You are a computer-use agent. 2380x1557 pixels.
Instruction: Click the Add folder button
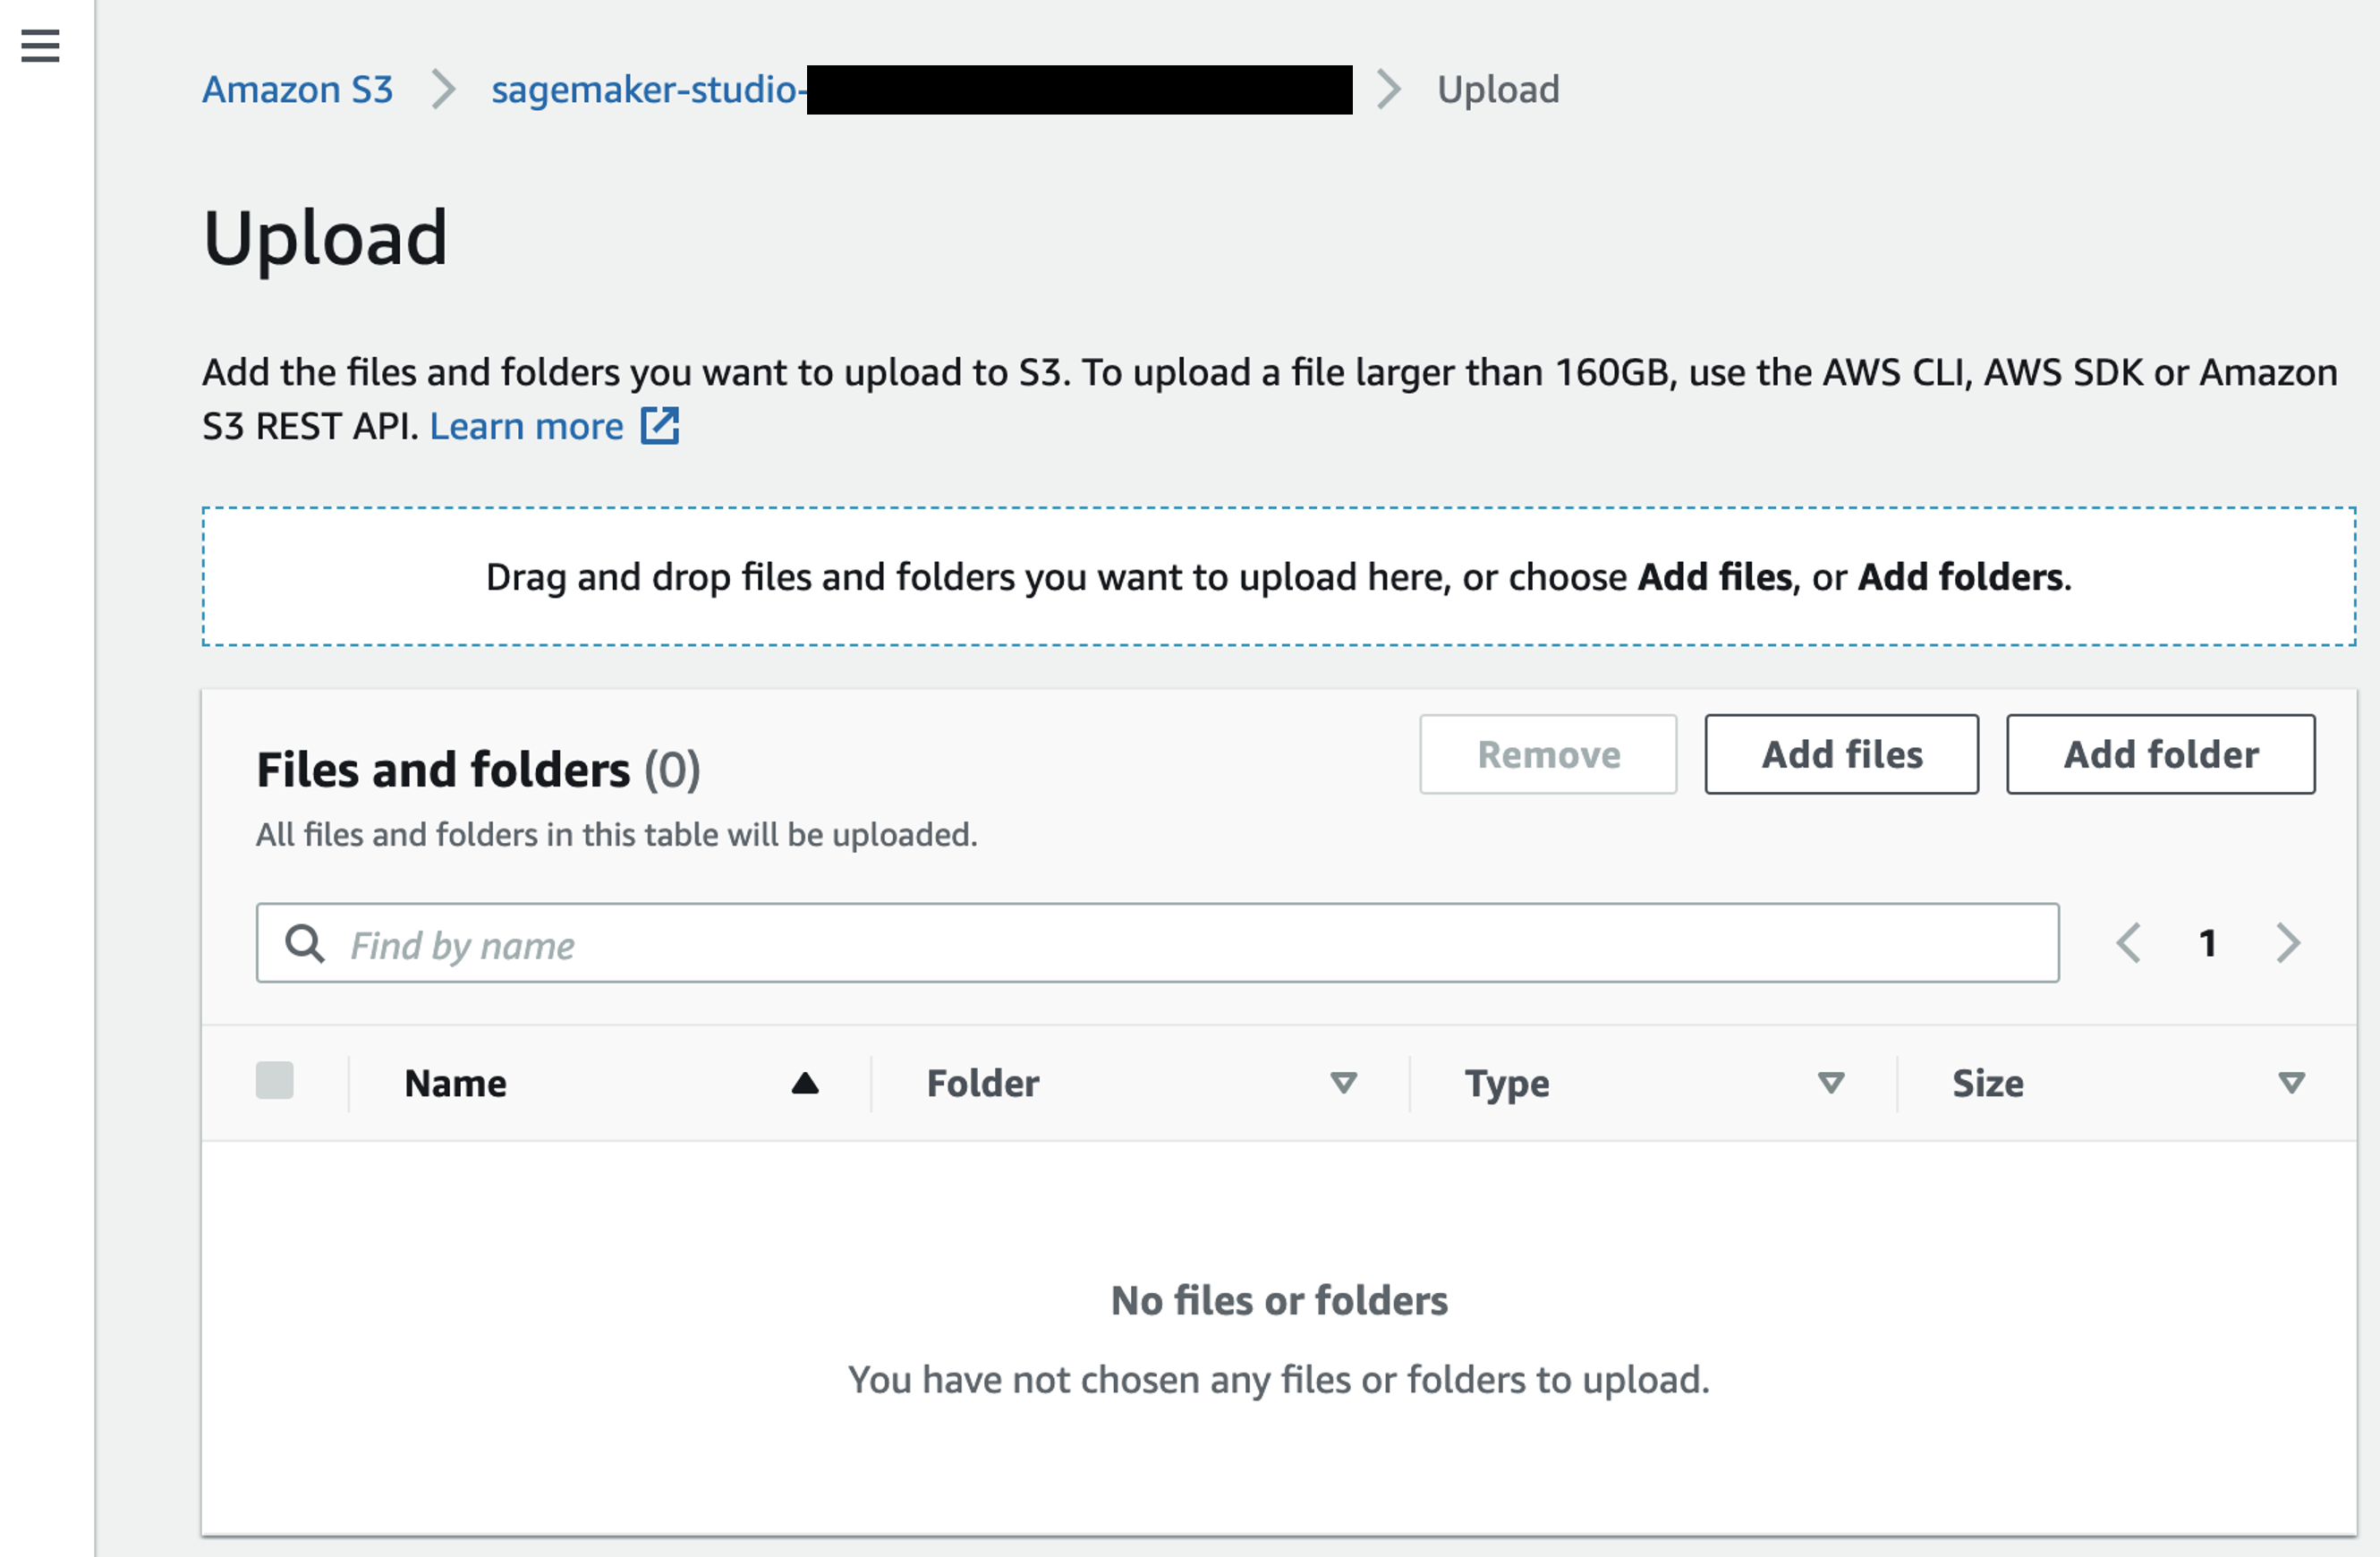pyautogui.click(x=2160, y=754)
